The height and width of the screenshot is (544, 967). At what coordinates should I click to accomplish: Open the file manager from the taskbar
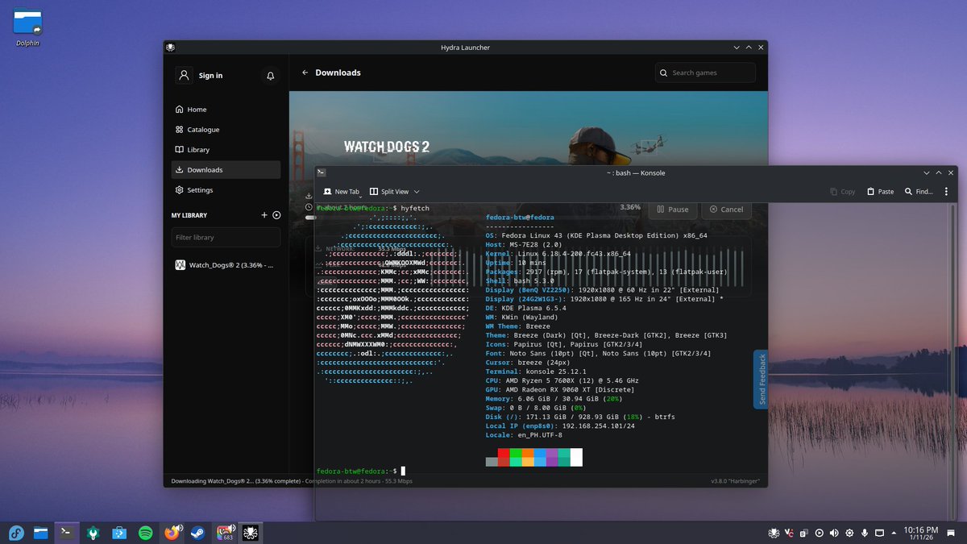[x=42, y=533]
